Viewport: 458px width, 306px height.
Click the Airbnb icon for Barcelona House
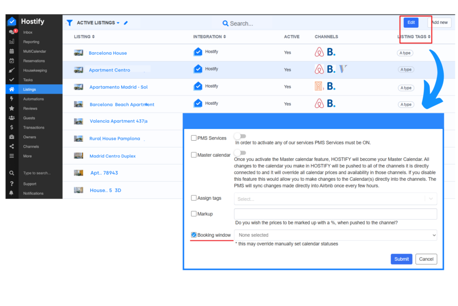[x=319, y=52]
